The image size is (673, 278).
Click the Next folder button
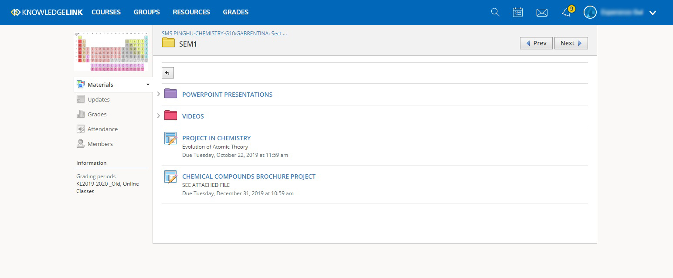pos(571,43)
